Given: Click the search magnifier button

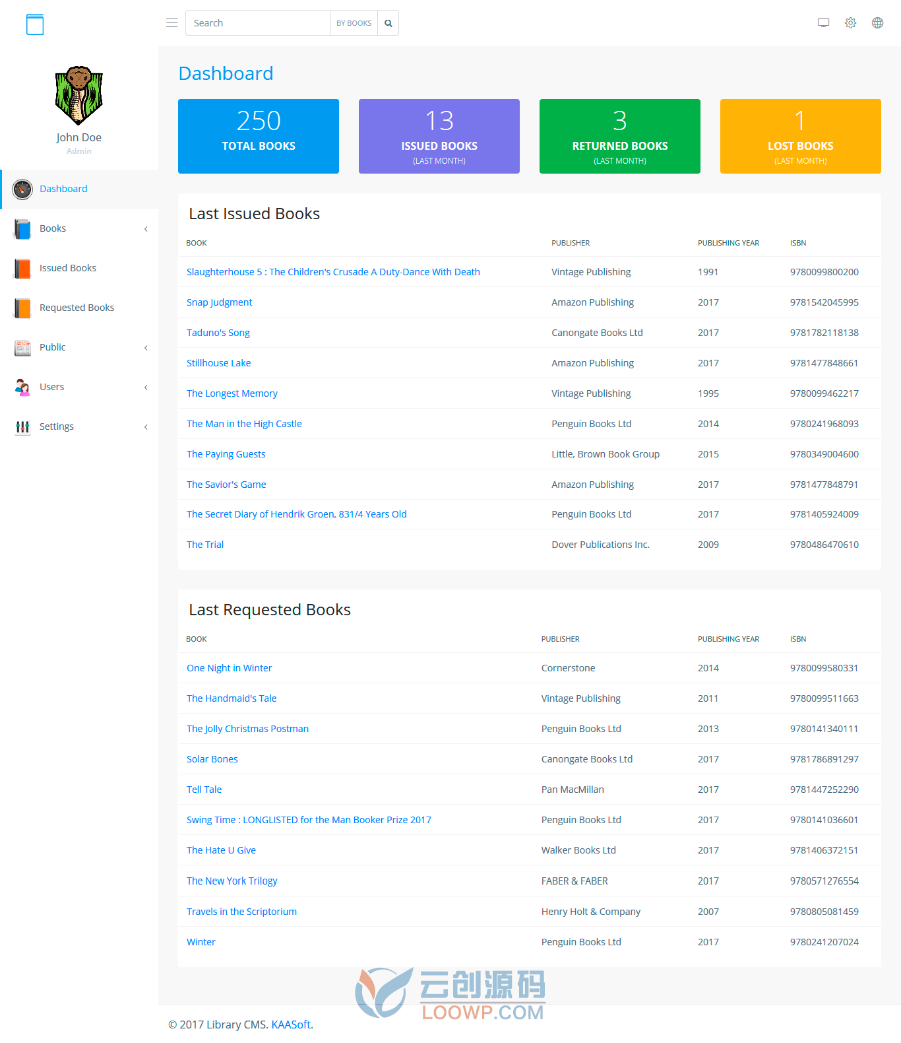Looking at the screenshot, I should (388, 23).
